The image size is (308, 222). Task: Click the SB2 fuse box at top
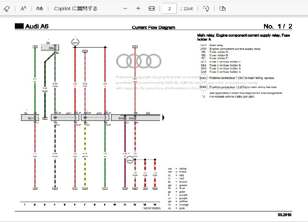[55, 47]
